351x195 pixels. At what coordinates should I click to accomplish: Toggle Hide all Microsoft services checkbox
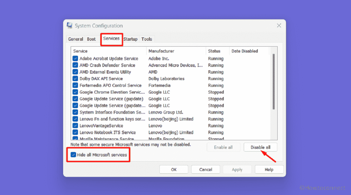click(73, 155)
